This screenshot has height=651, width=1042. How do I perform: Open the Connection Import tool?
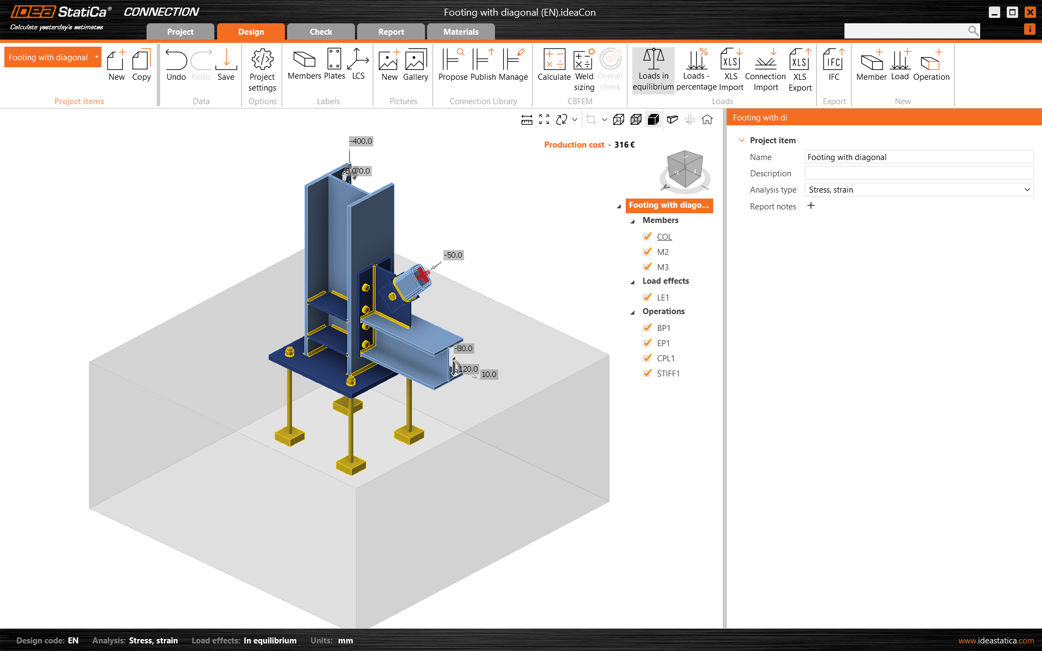[x=765, y=68]
